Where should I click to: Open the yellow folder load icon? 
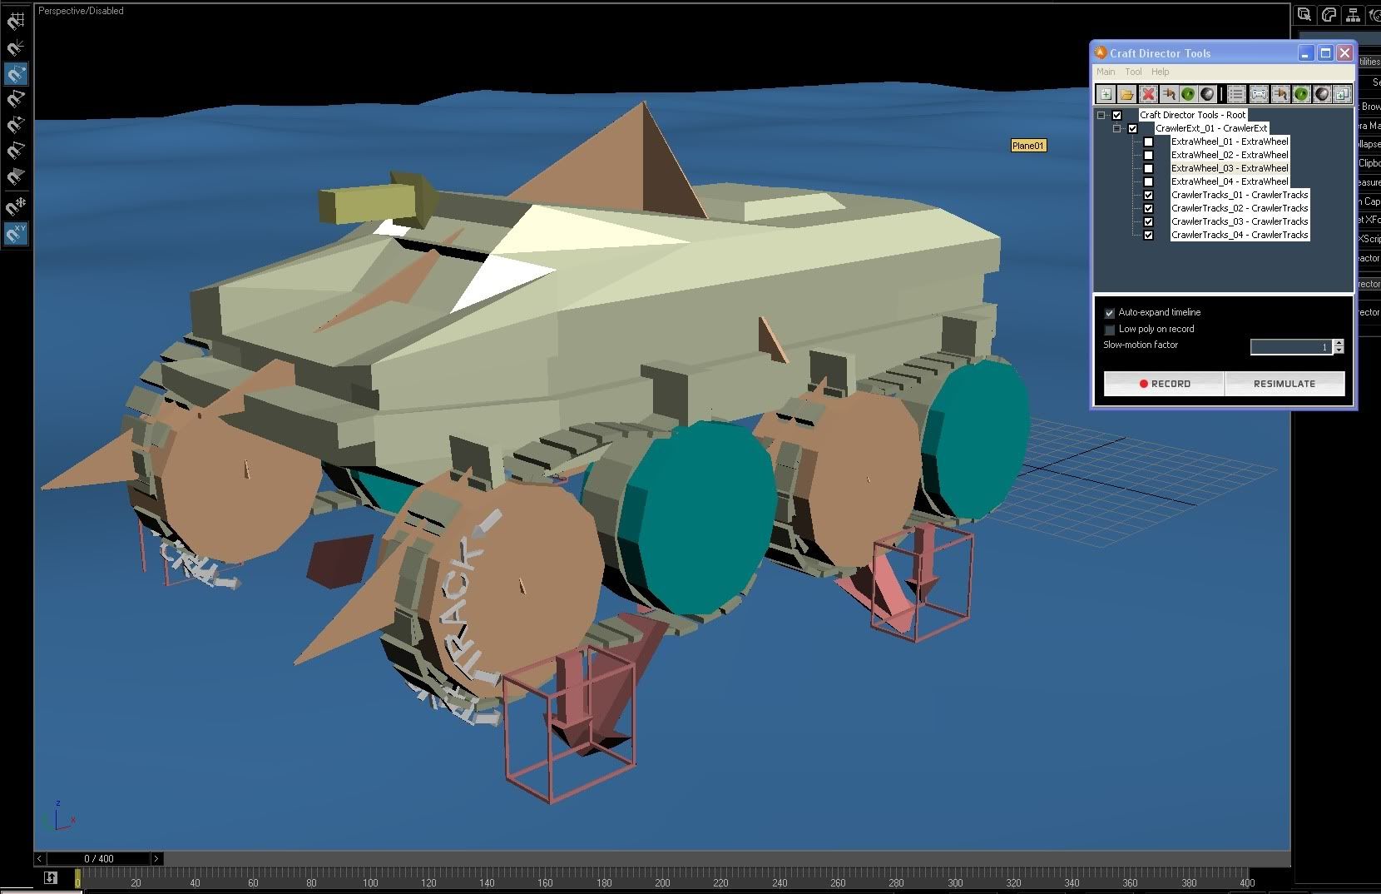(x=1126, y=94)
